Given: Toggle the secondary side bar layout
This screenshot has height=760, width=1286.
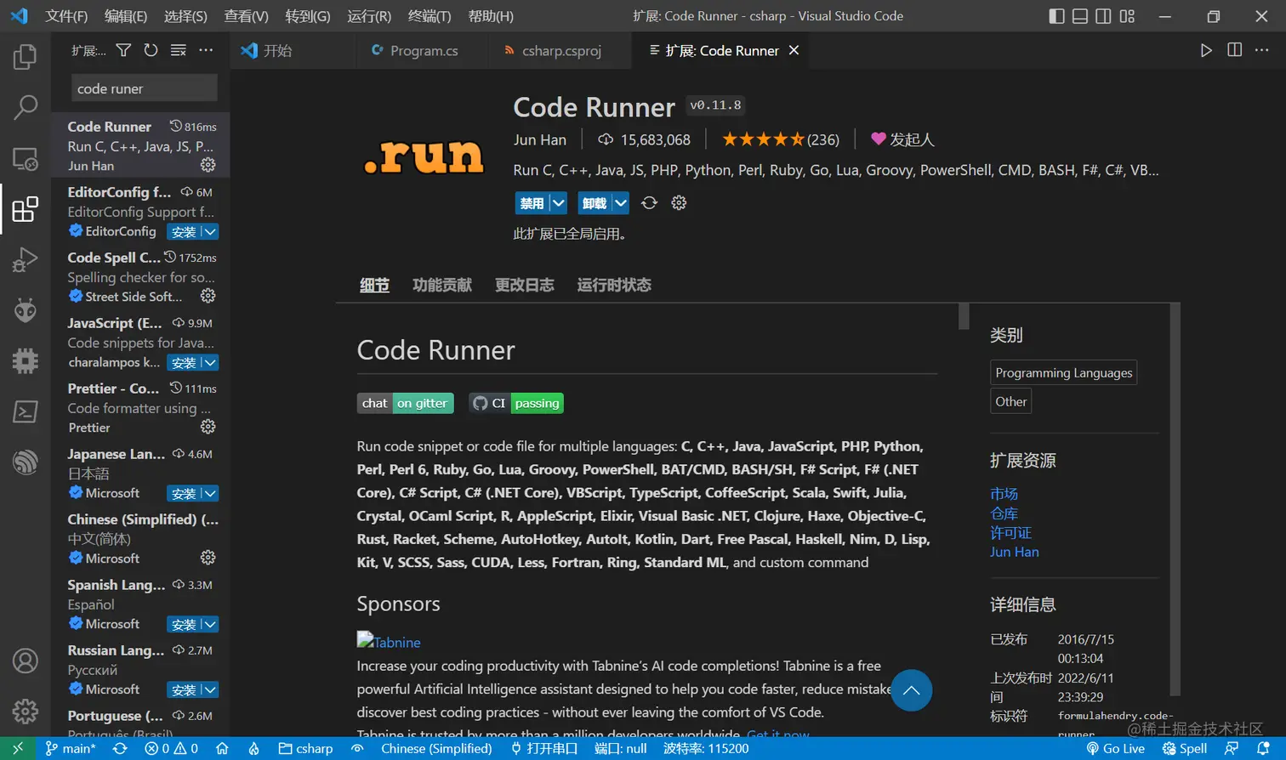Looking at the screenshot, I should point(1103,16).
